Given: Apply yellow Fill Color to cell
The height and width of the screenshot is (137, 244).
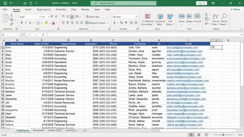Looking at the screenshot, I should tap(46, 23).
